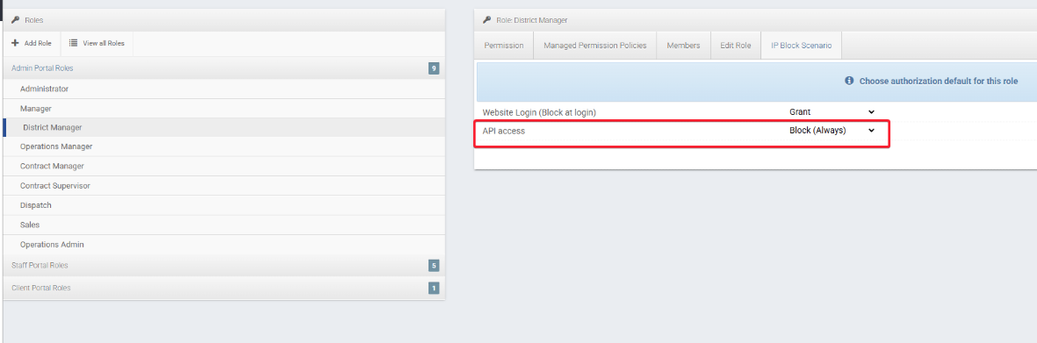1037x343 pixels.
Task: Click the Role: District Manager panel title
Action: click(x=532, y=20)
